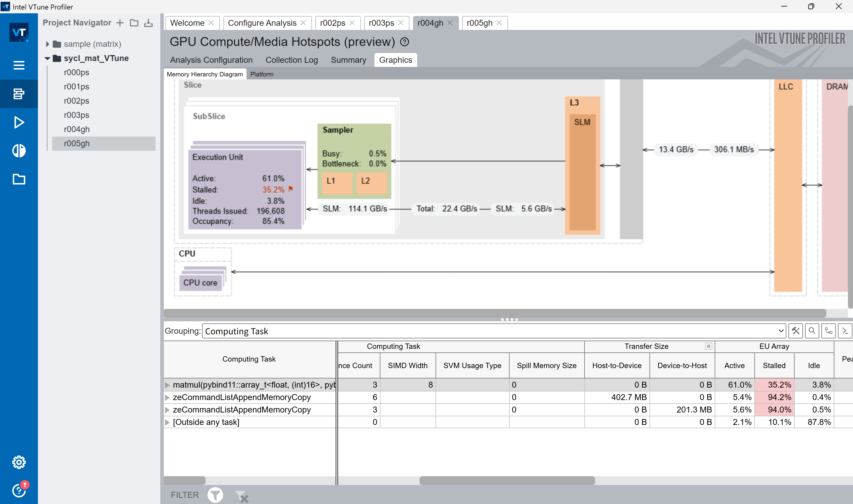Collapse the sycl_mat_VTune project
853x504 pixels.
coord(47,58)
